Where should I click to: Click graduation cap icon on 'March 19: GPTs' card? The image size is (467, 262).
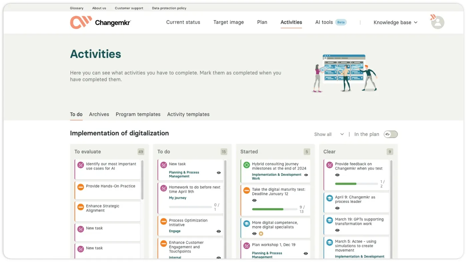click(330, 220)
